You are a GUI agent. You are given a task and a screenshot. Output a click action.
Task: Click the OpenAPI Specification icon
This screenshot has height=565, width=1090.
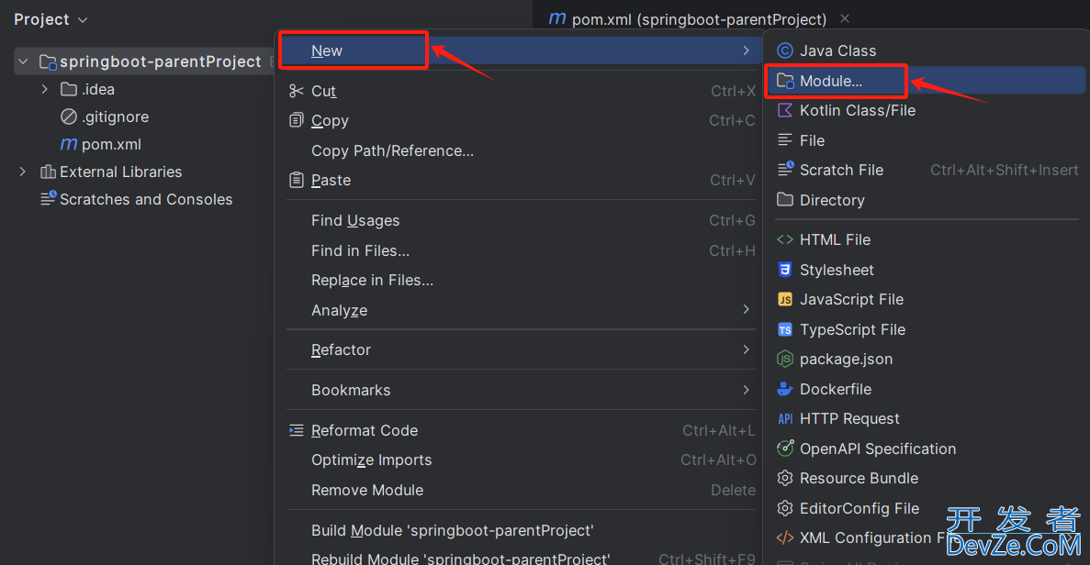pyautogui.click(x=785, y=449)
